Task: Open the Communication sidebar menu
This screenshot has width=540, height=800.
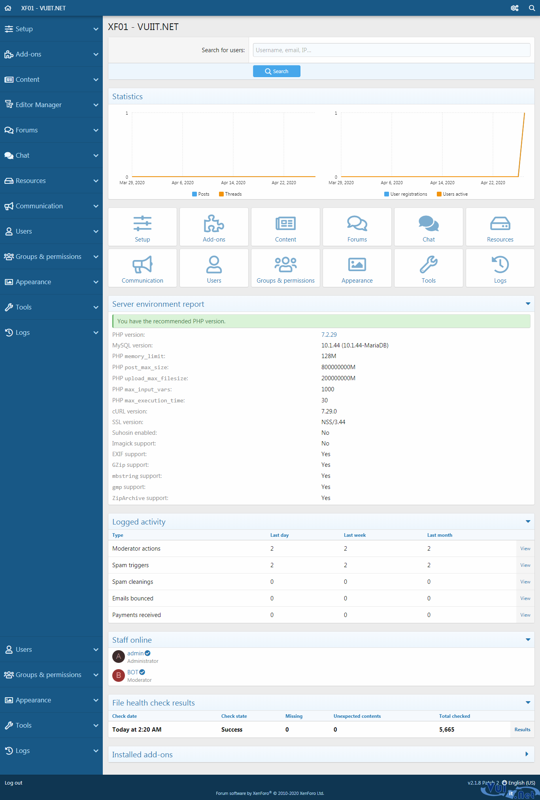Action: 51,206
